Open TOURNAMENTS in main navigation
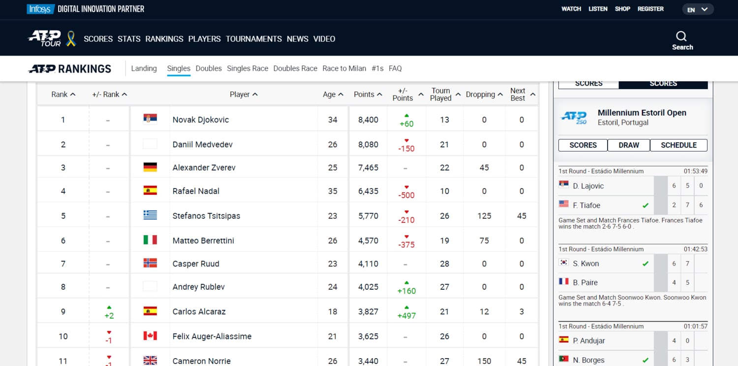This screenshot has width=738, height=366. coord(253,39)
